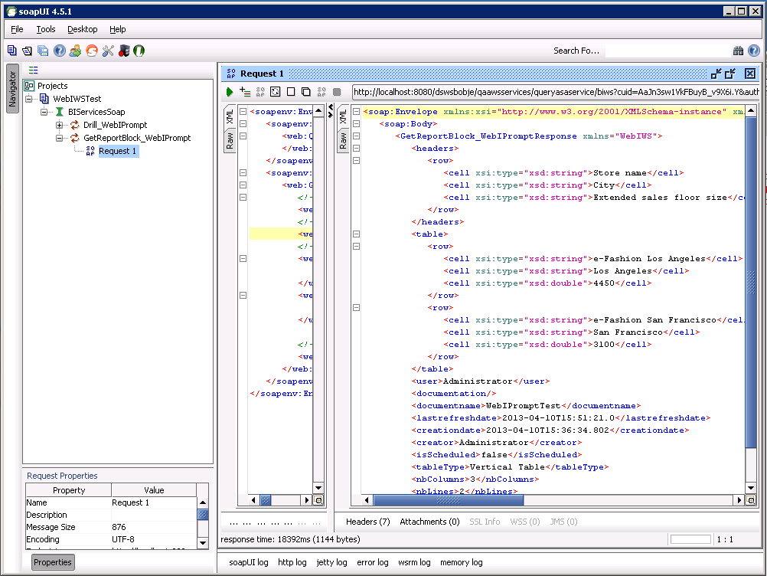This screenshot has height=576, width=767.
Task: Add request to TestCase icon
Action: tap(245, 91)
